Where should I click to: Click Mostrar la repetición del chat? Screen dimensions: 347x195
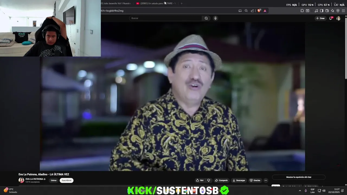299,177
